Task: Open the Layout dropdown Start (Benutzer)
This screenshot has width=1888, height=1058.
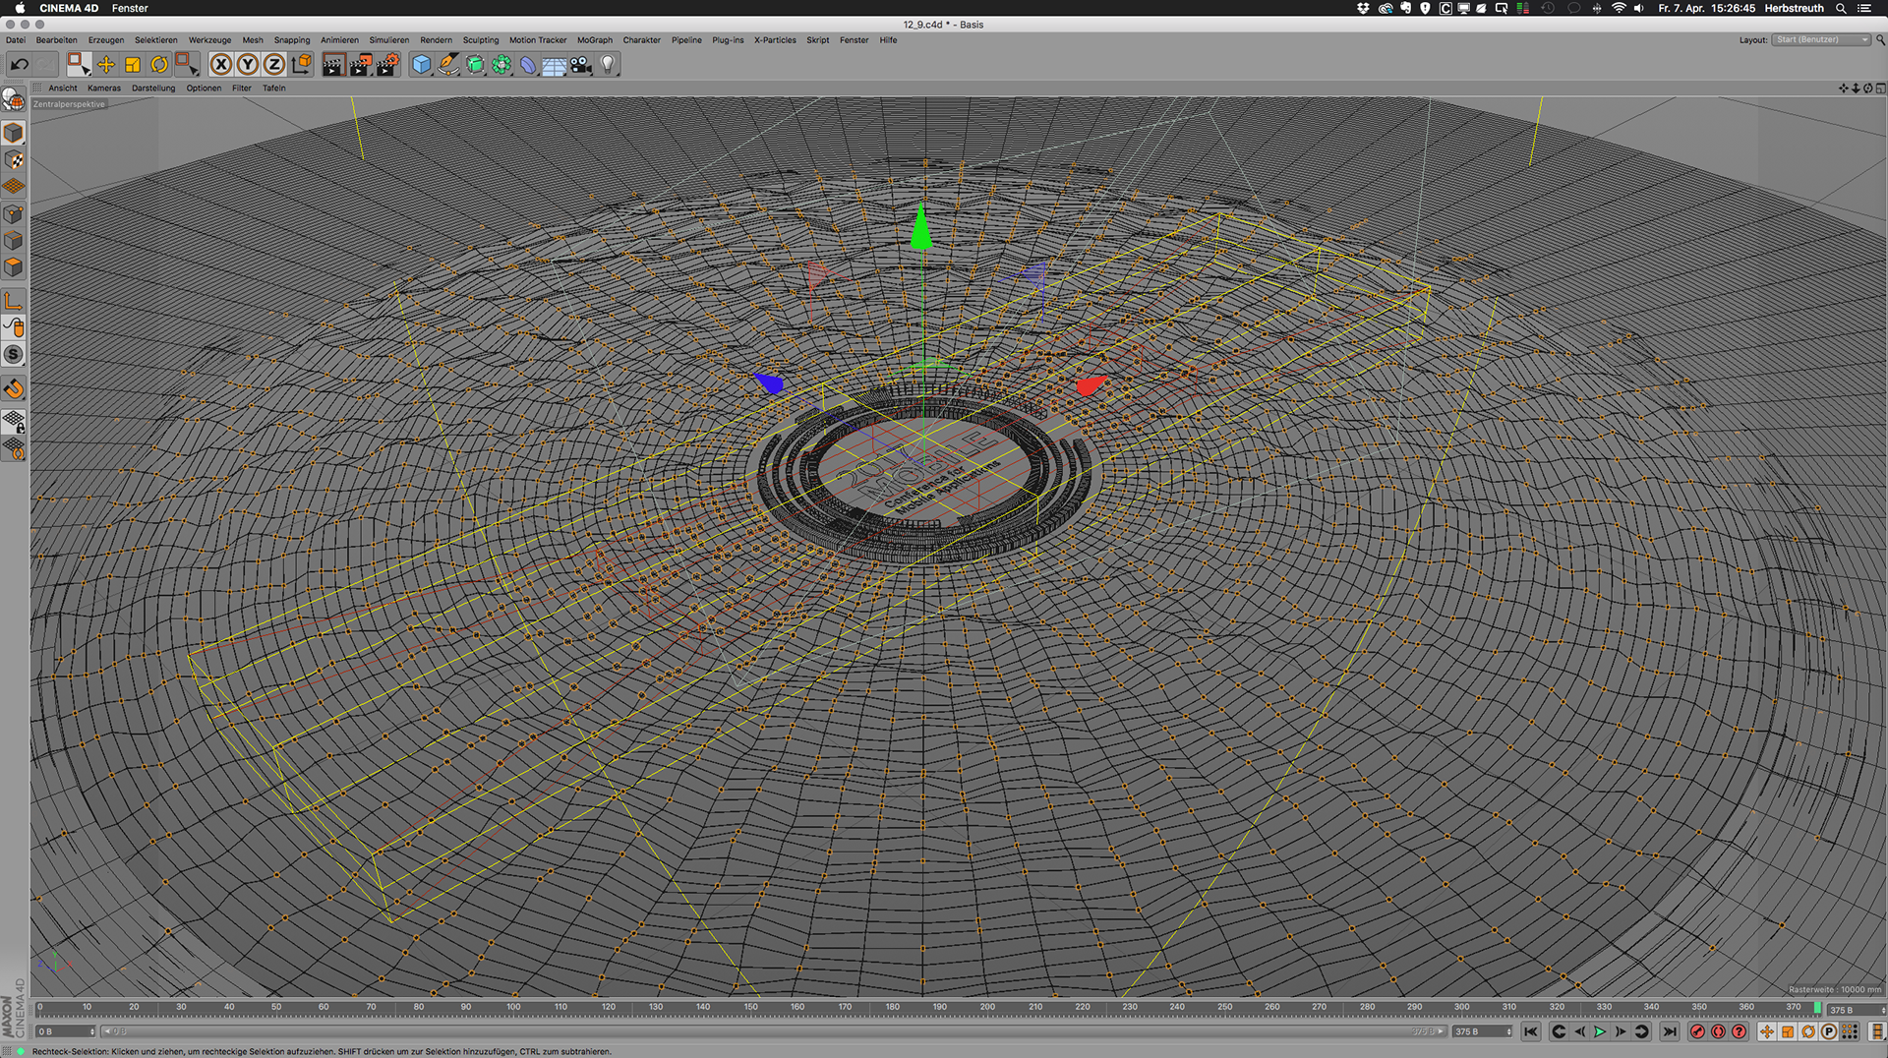Action: point(1821,40)
